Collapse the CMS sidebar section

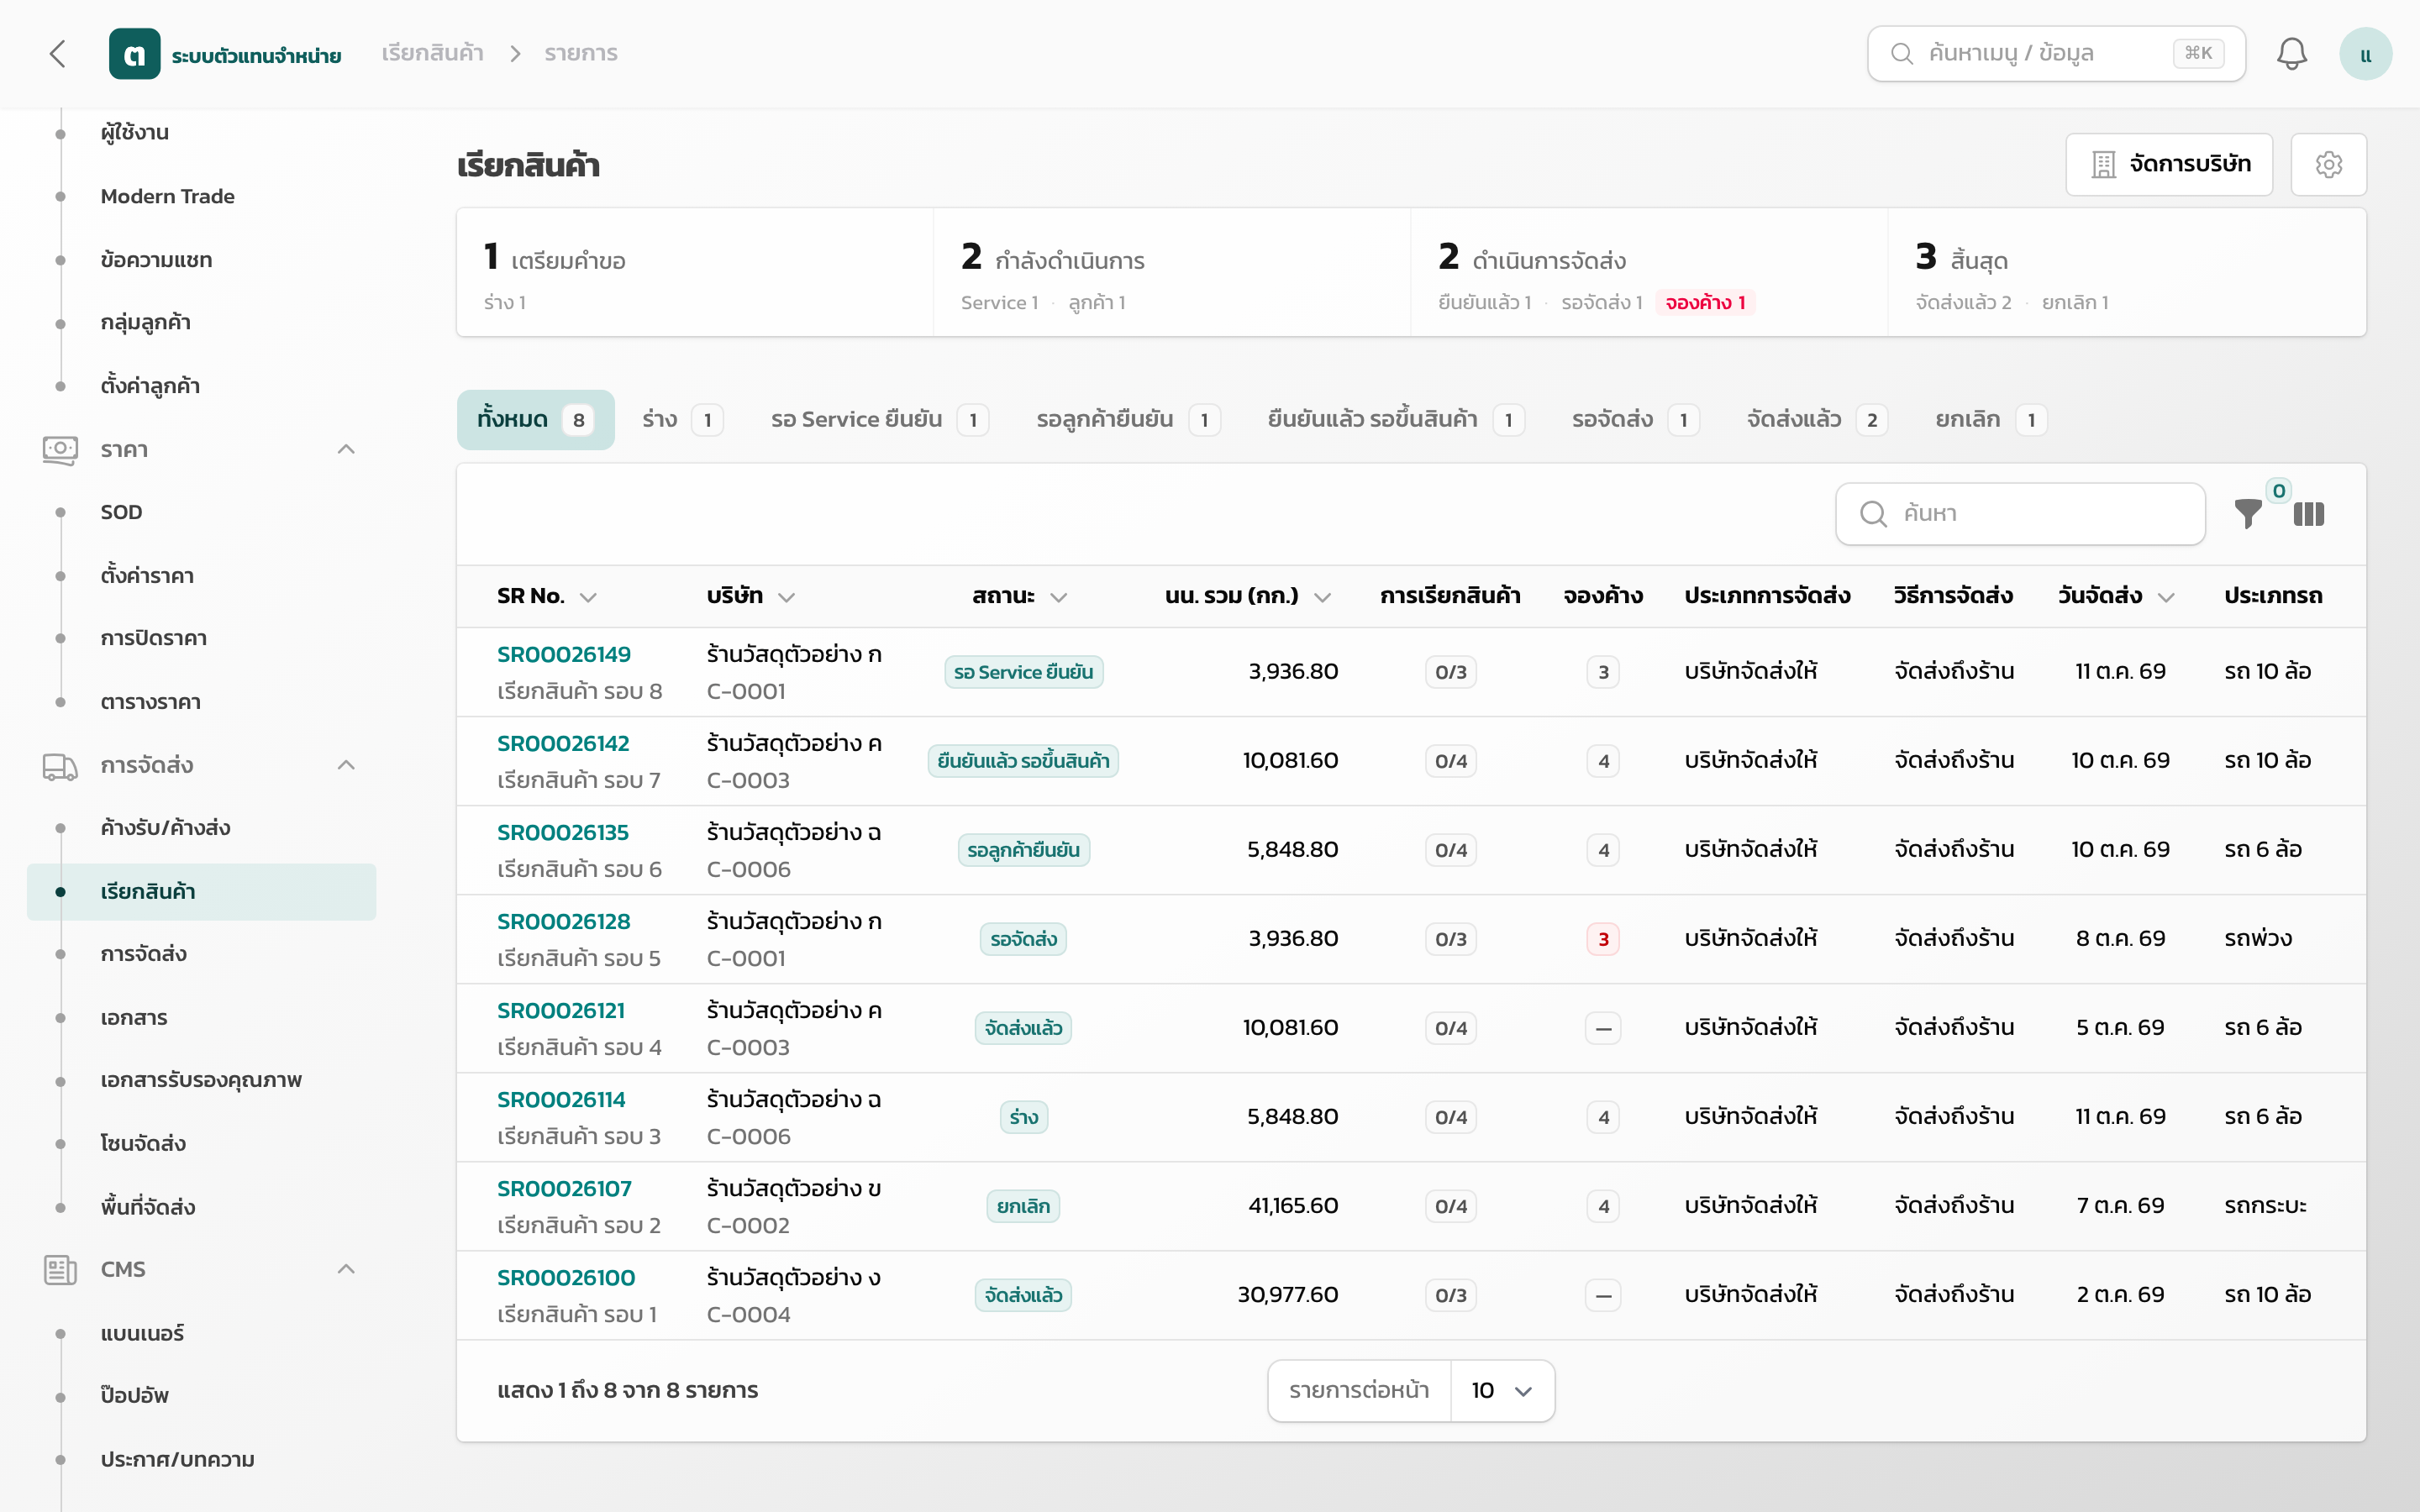coord(346,1270)
